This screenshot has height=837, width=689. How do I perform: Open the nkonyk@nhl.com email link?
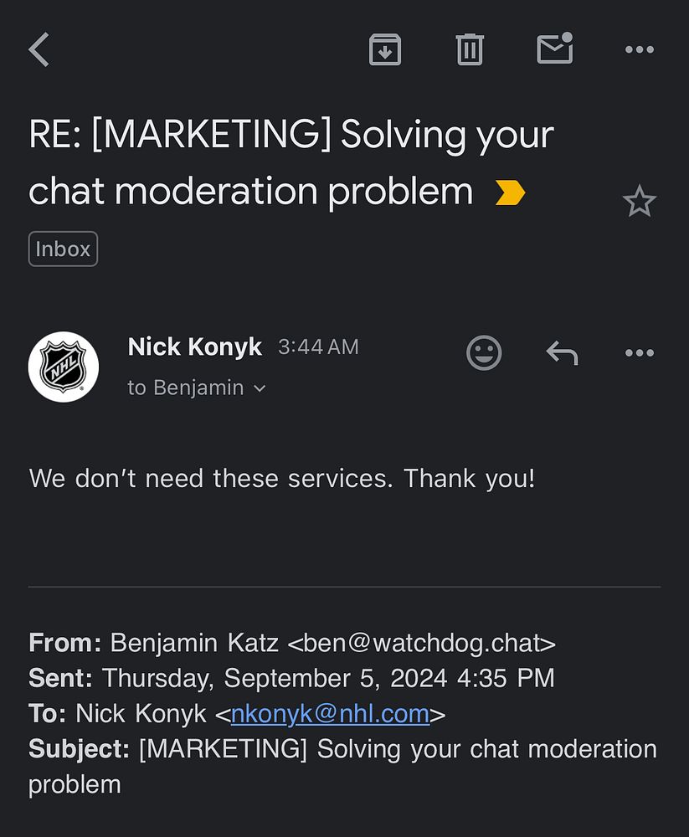pos(330,714)
